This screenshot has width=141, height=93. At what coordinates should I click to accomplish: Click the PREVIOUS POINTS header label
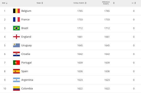click(x=106, y=3)
